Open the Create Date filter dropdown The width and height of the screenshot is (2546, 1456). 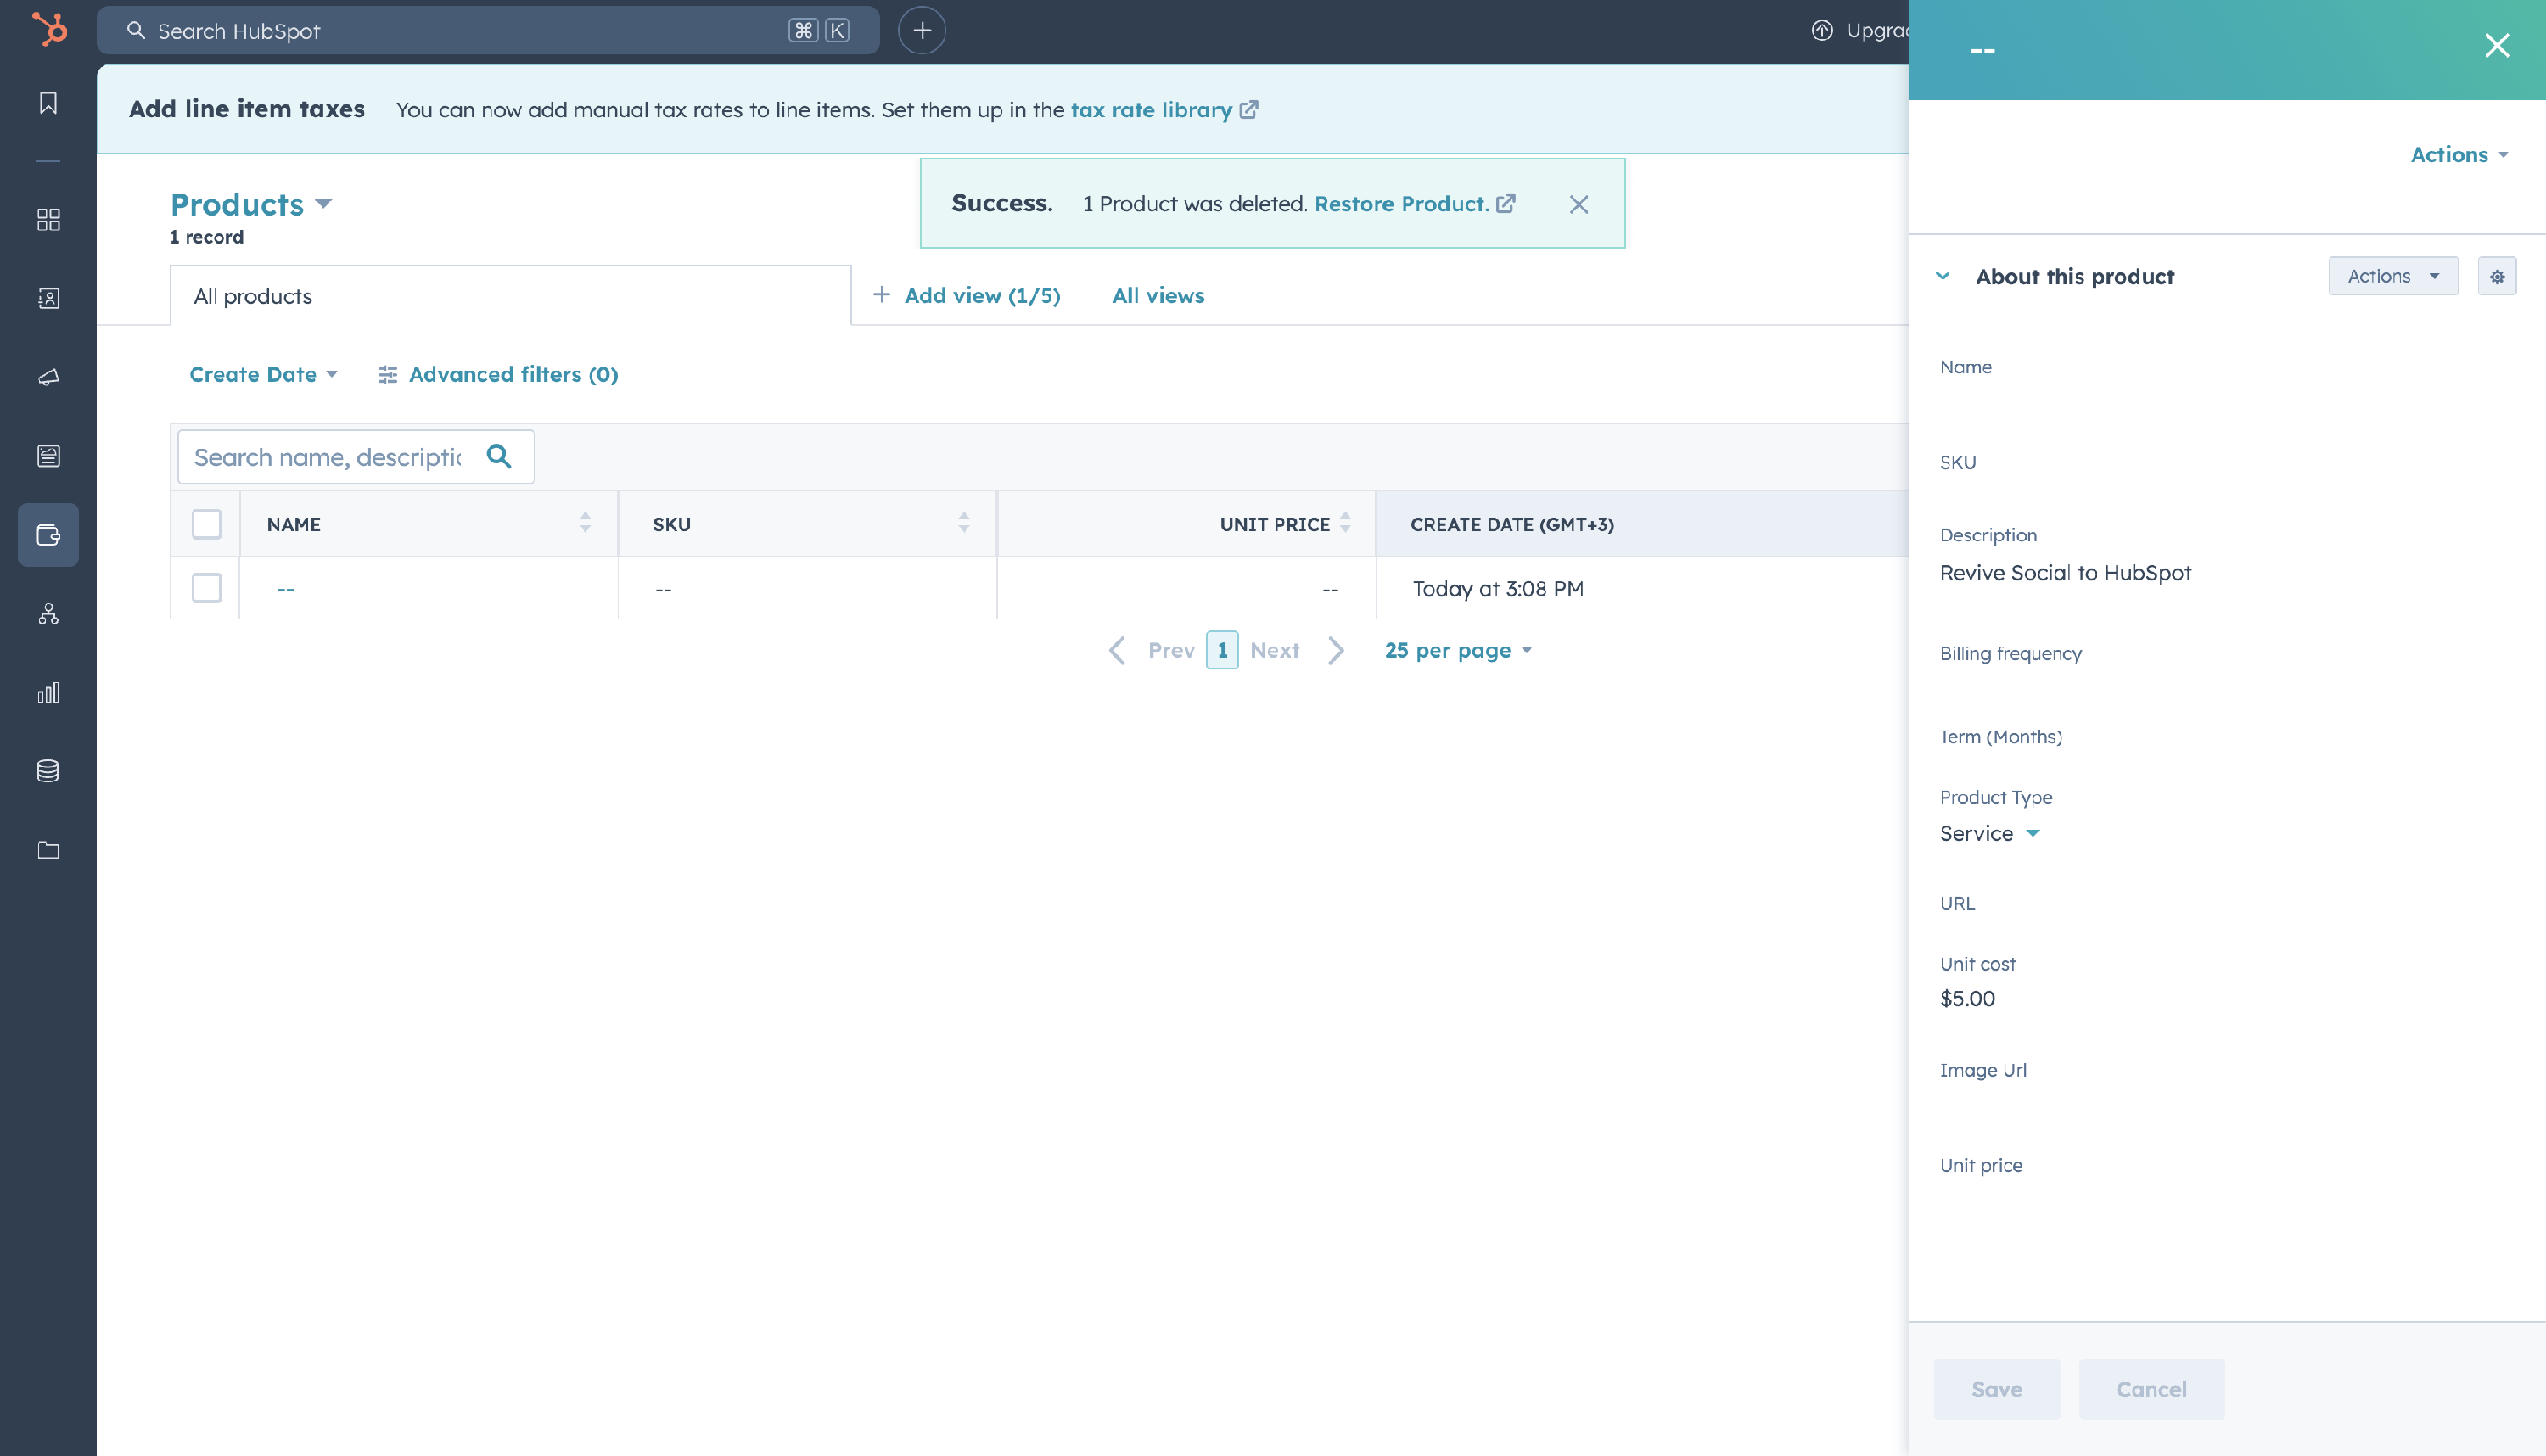pyautogui.click(x=263, y=374)
